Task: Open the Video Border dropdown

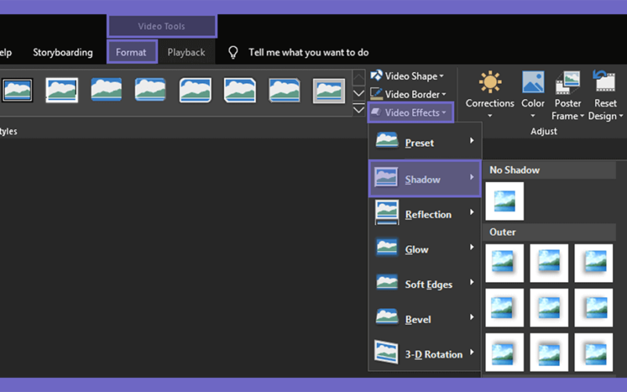Action: pyautogui.click(x=408, y=94)
